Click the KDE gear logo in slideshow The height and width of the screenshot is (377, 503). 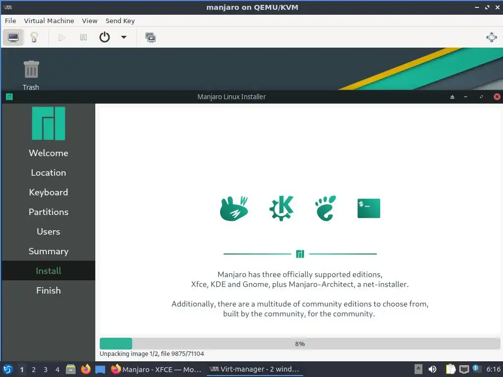281,208
